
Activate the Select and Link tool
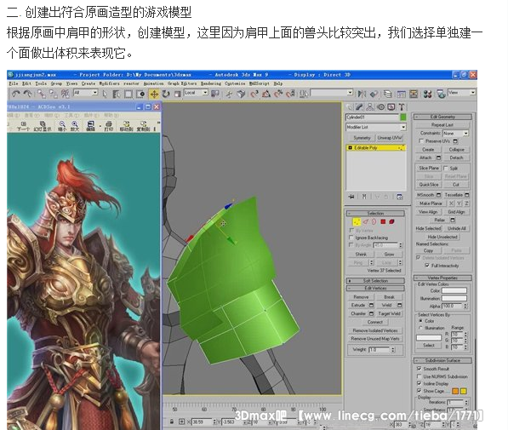[42, 94]
